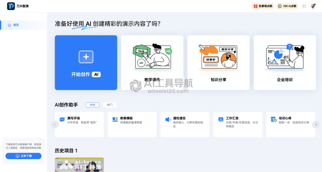Click the AI badge beside 开始创作

tap(96, 75)
